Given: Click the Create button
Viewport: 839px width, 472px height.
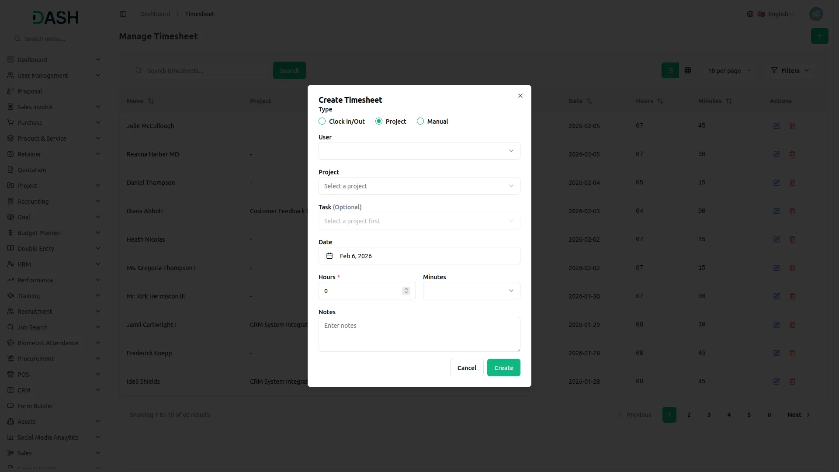Looking at the screenshot, I should [x=503, y=368].
